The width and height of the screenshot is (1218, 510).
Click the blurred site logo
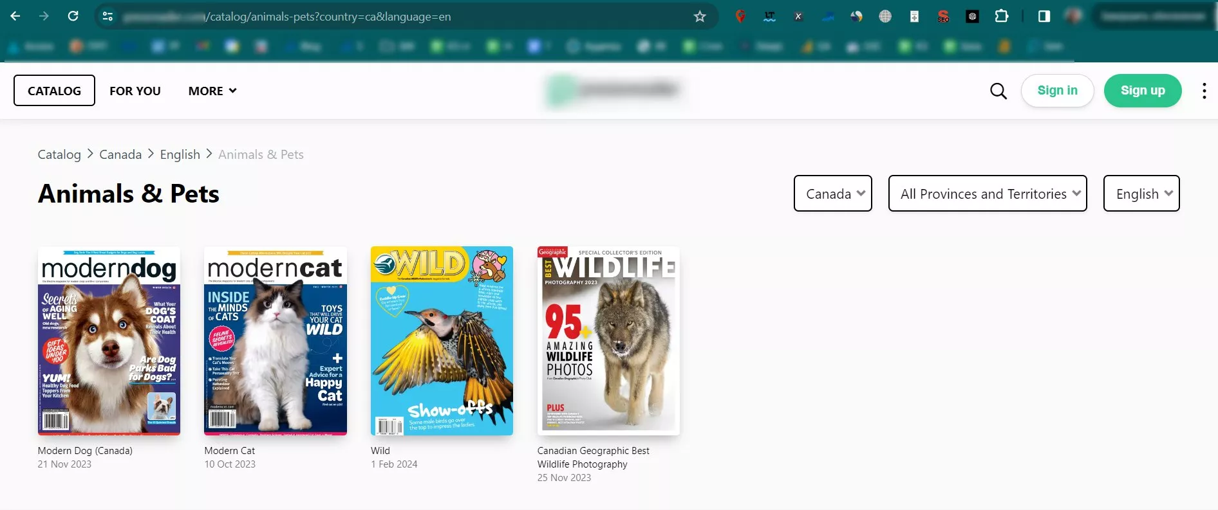click(x=614, y=90)
